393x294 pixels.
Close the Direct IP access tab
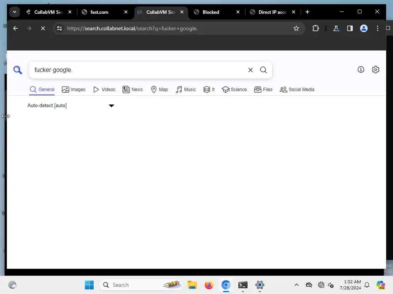(x=294, y=12)
